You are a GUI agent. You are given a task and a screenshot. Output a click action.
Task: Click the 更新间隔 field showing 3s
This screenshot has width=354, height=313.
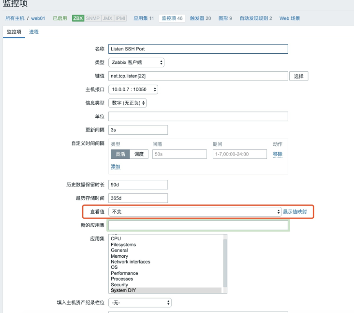coord(138,130)
